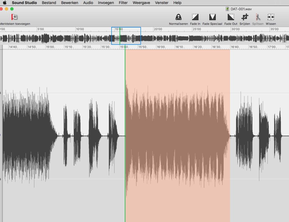Viewport: 289px width, 222px height.
Task: Click the Merkteken toevoegen marker icon
Action: coord(14,17)
